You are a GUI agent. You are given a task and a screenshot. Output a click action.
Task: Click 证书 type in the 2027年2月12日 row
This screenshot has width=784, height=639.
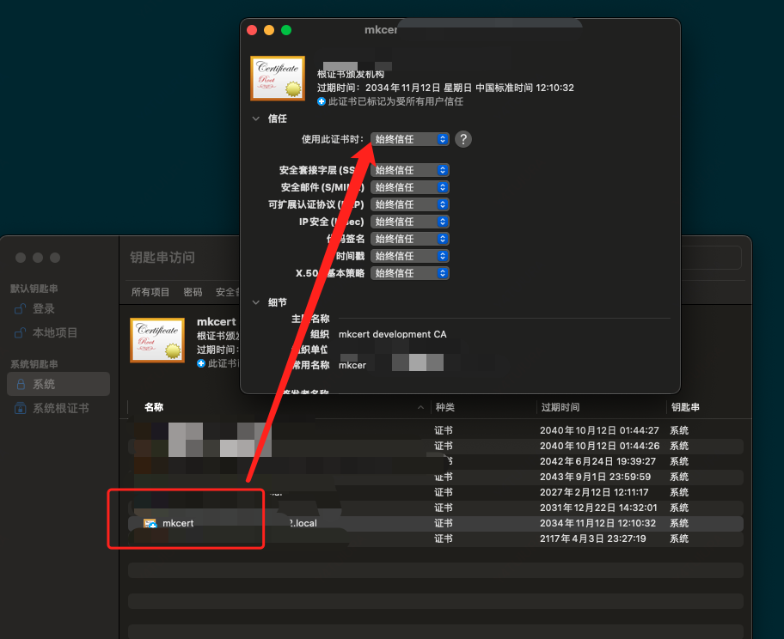point(444,493)
